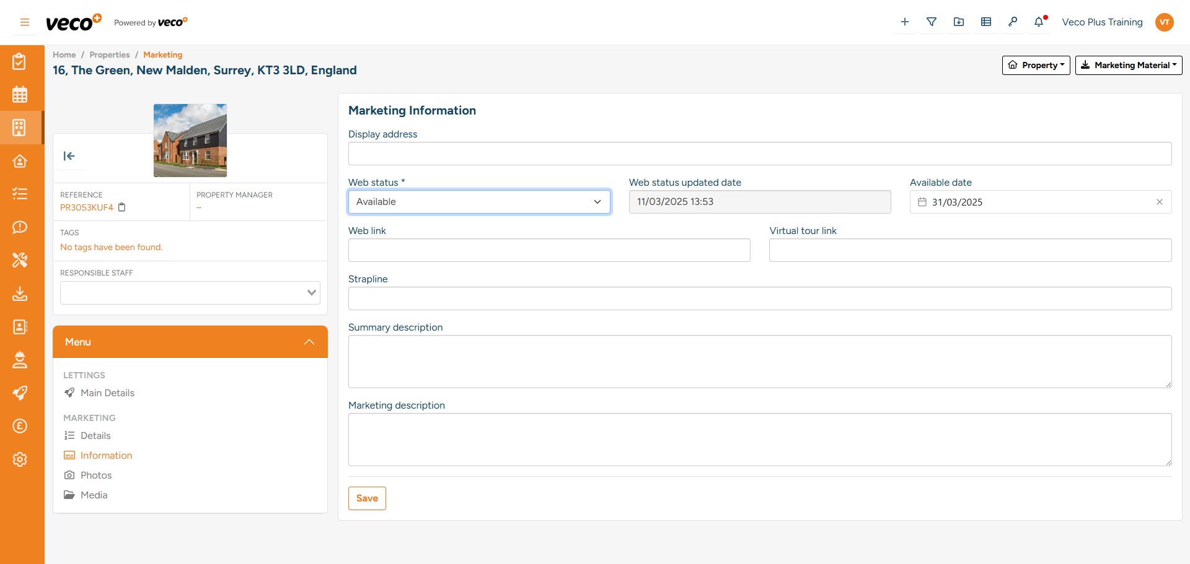Open the Properties breadcrumb link
The width and height of the screenshot is (1190, 564).
pos(109,54)
